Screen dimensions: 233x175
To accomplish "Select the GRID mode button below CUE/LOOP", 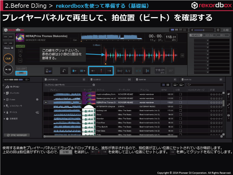I will coord(21,73).
